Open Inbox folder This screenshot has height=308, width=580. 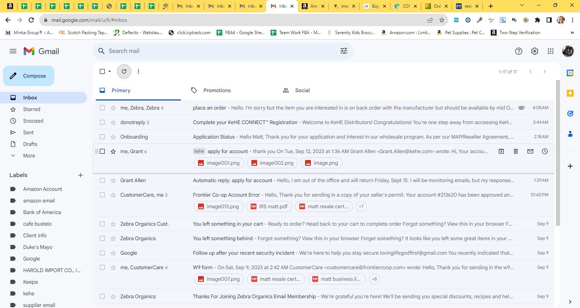tap(44, 98)
